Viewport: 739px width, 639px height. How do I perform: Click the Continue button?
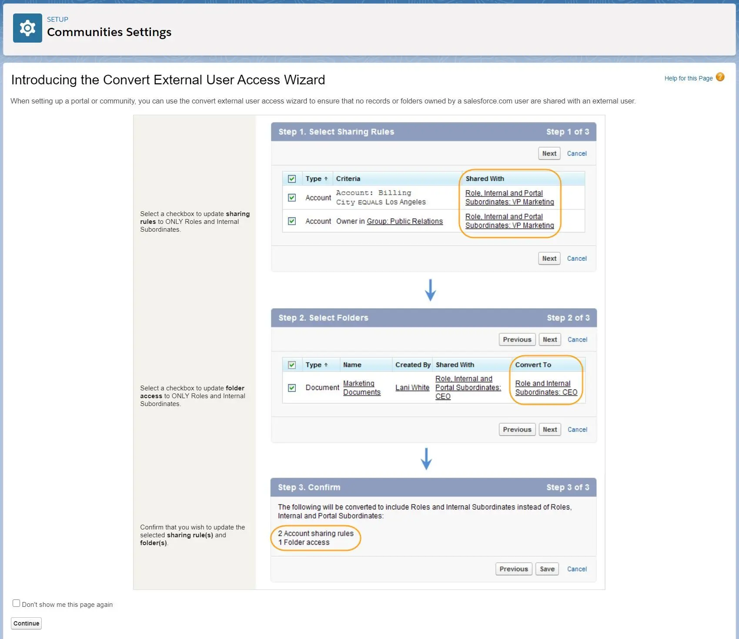point(26,623)
